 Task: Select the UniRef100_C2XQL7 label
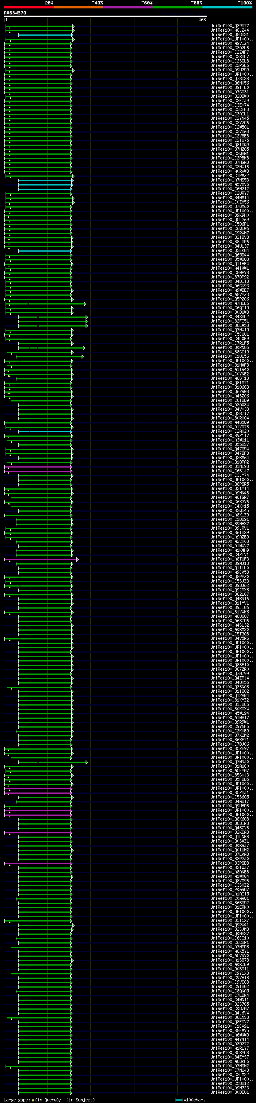[x=230, y=57]
